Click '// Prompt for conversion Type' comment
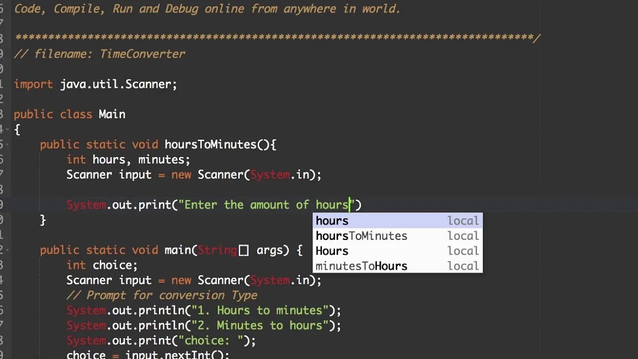 click(x=162, y=295)
